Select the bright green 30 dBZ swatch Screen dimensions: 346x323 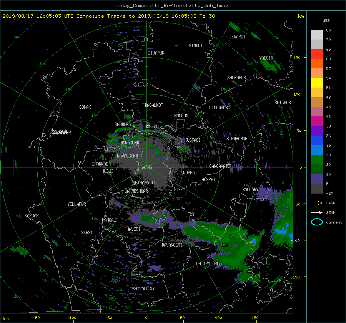tap(317, 160)
